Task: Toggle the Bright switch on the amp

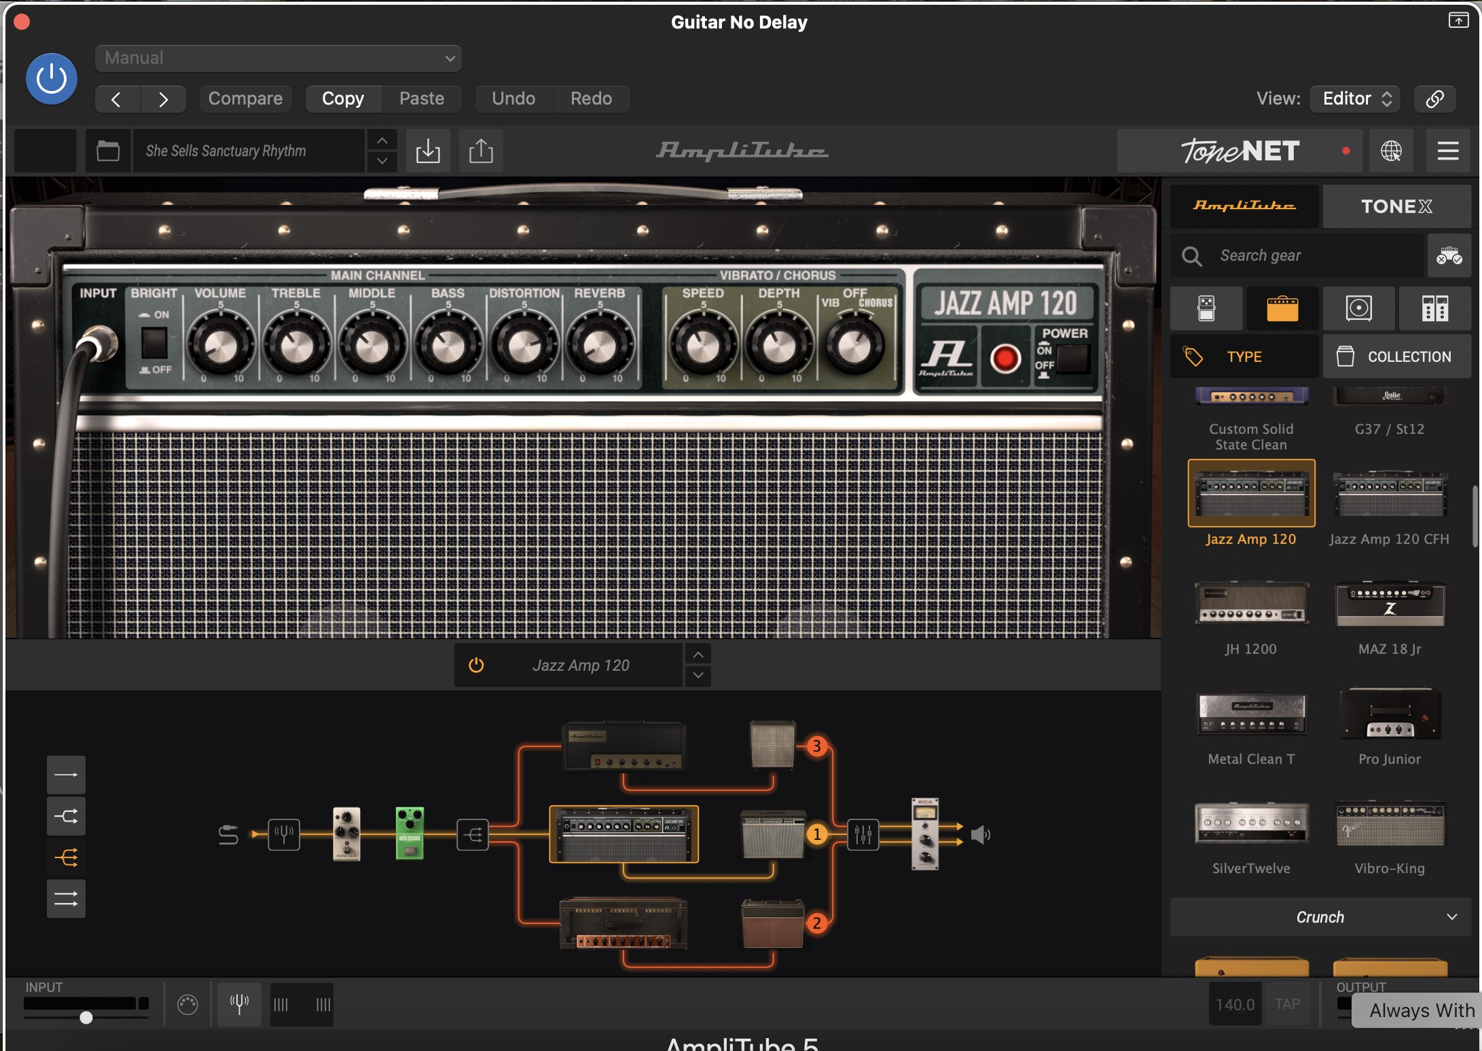Action: (x=154, y=343)
